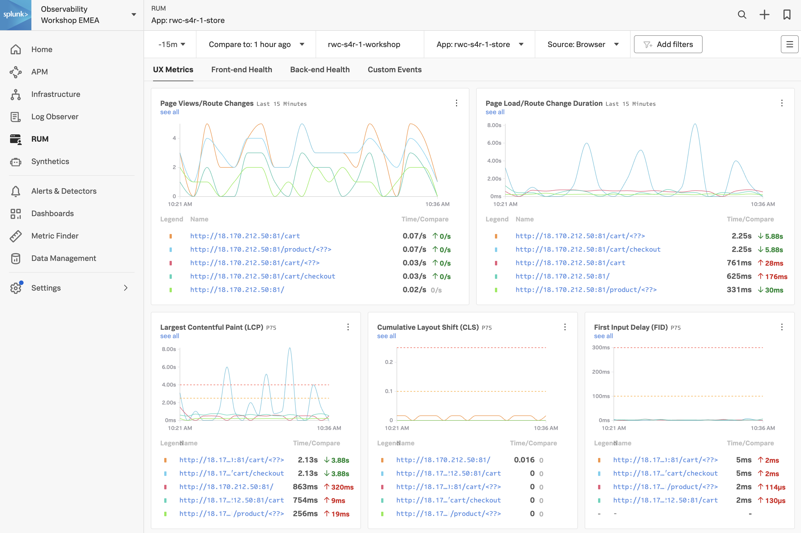Open Cumulative Layout Shift kebab menu

coord(565,327)
